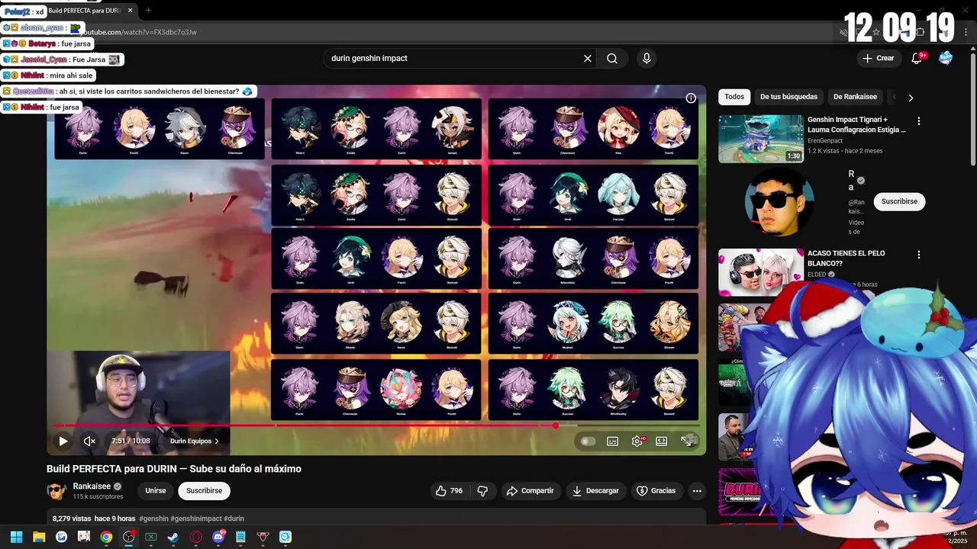Open OBS Studio from the taskbar
The width and height of the screenshot is (977, 549).
[x=128, y=537]
